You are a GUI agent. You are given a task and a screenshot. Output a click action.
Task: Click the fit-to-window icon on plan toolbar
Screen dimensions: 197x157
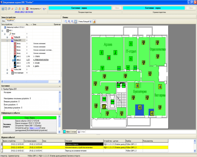coord(75,22)
